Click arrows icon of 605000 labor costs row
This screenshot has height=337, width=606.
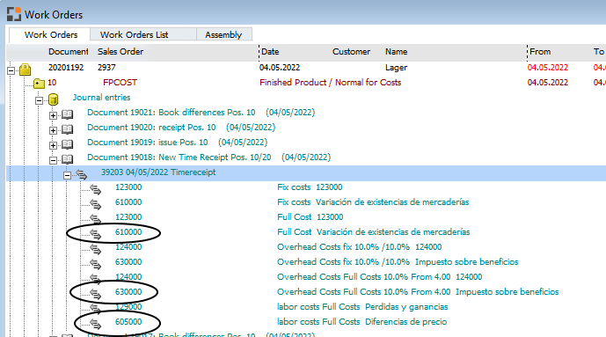96,324
